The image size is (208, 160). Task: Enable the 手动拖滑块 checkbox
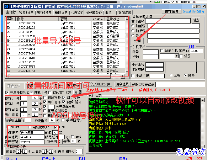point(63,120)
